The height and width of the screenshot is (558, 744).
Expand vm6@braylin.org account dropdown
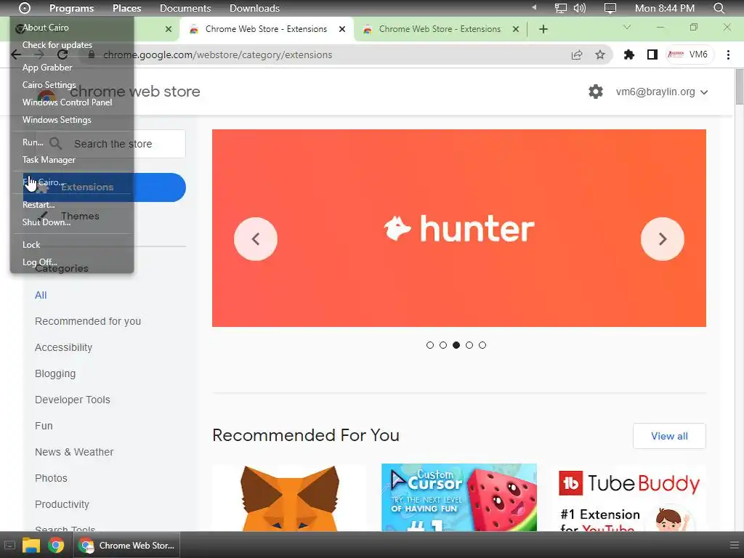[x=661, y=92]
